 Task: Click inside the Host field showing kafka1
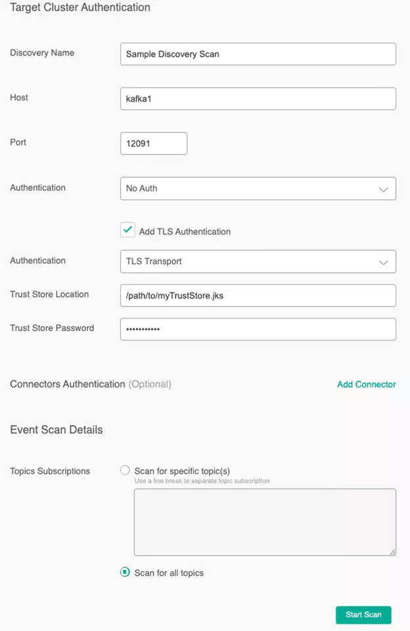pos(258,98)
